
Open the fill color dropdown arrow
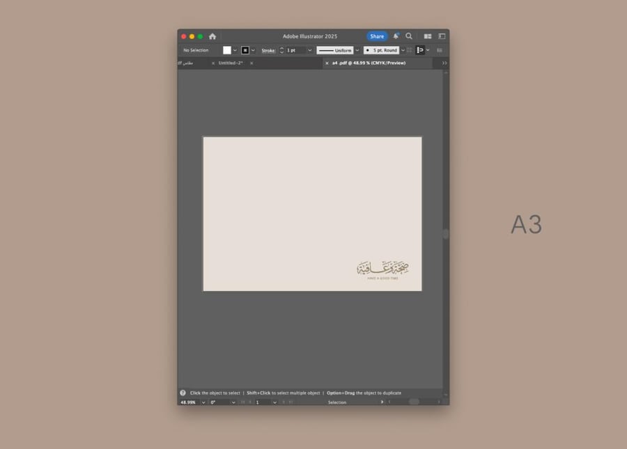coord(235,50)
